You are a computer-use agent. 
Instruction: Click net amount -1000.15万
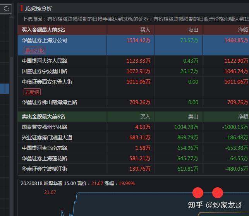235,127
